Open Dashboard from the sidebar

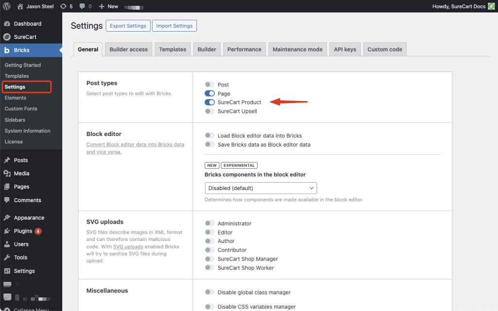pos(27,24)
